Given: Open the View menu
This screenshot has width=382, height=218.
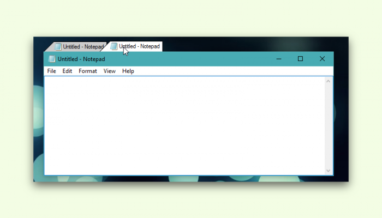Looking at the screenshot, I should pyautogui.click(x=109, y=71).
